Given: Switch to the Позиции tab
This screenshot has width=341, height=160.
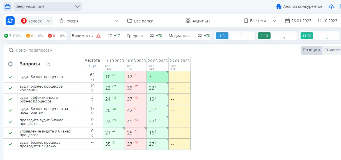Looking at the screenshot, I should 311,50.
